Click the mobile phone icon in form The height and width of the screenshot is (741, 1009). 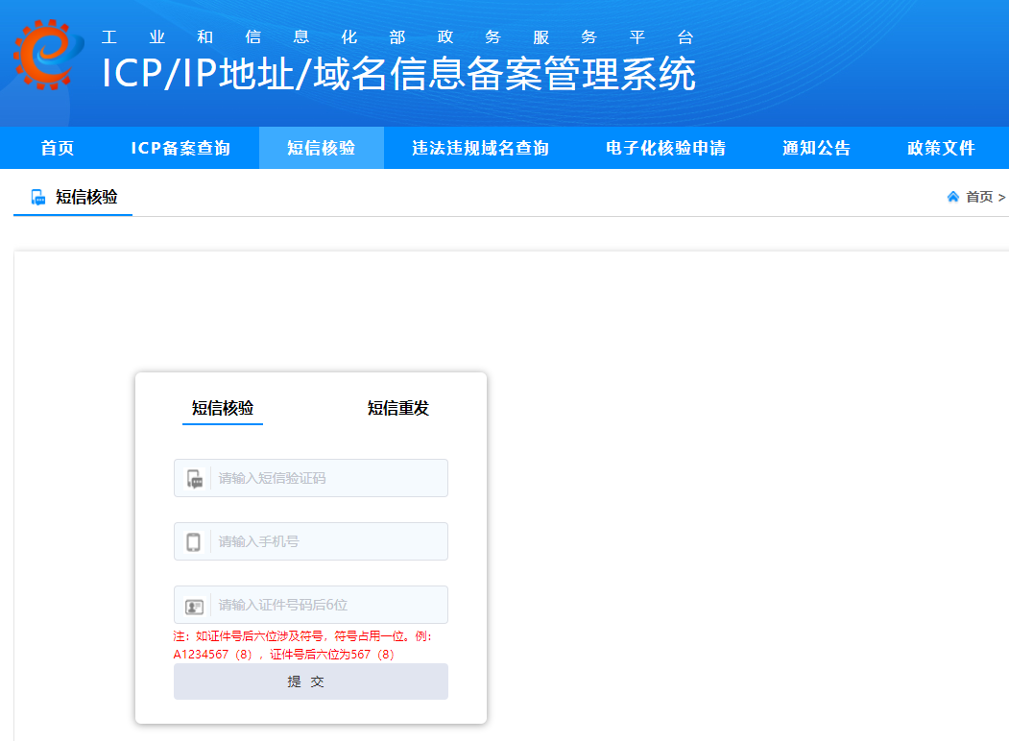pyautogui.click(x=193, y=542)
